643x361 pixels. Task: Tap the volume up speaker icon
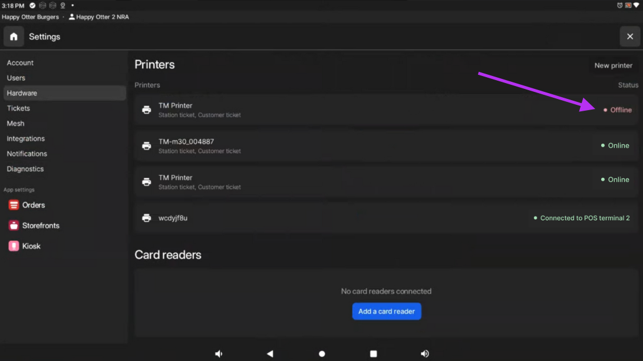424,354
